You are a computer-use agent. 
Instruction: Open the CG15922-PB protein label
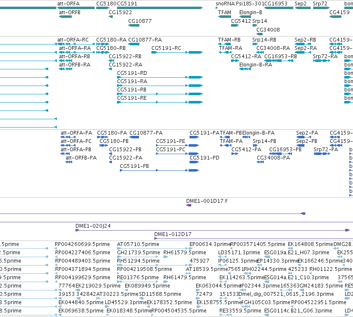click(x=125, y=150)
